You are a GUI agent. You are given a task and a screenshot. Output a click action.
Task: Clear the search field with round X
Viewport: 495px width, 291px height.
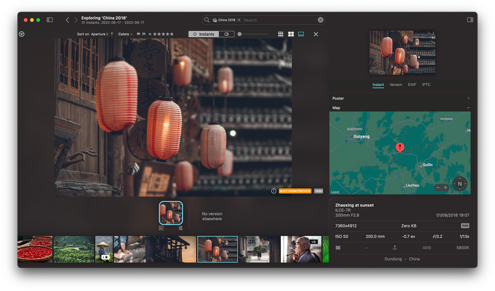click(x=321, y=20)
